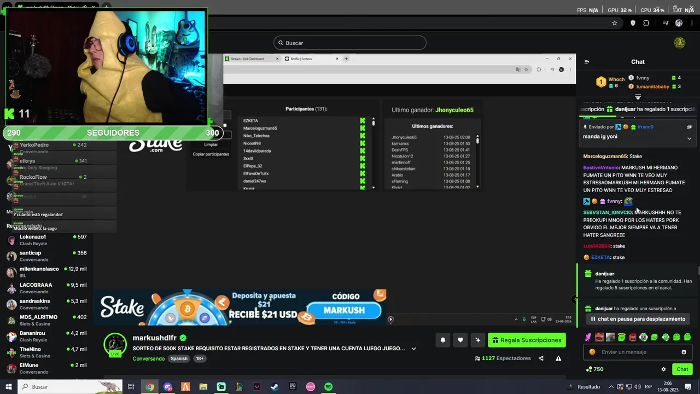Expand the stream title description chevron
Screen dimensions: 700x394
coord(413,349)
